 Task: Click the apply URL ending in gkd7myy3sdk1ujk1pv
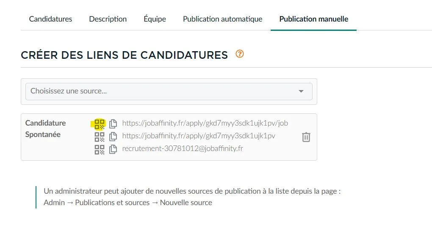tap(199, 136)
